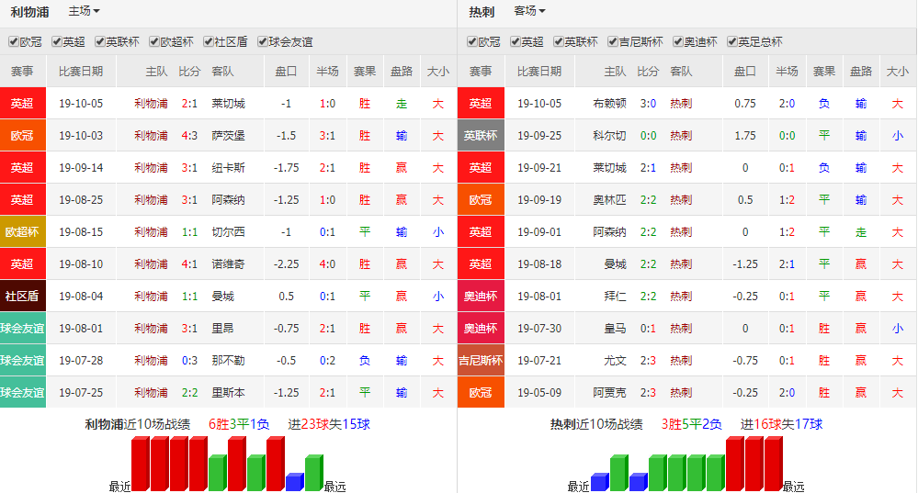Click first blue bar in 热刺 chart

tap(600, 482)
